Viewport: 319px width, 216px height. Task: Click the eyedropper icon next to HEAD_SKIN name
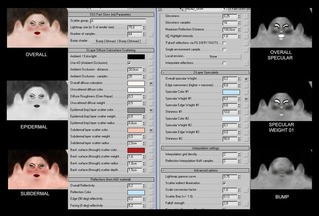181,9
